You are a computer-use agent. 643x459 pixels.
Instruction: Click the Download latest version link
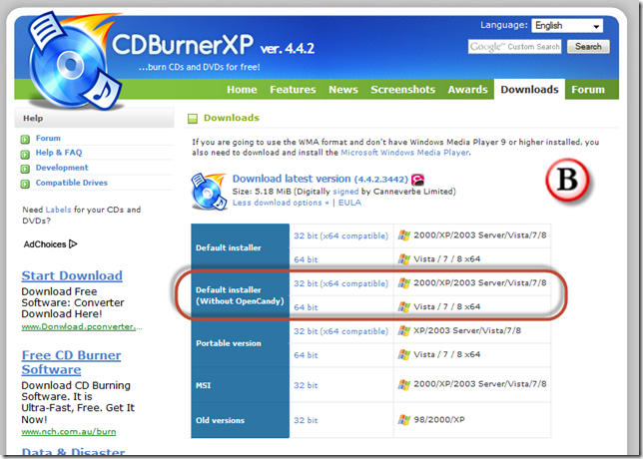pyautogui.click(x=321, y=179)
